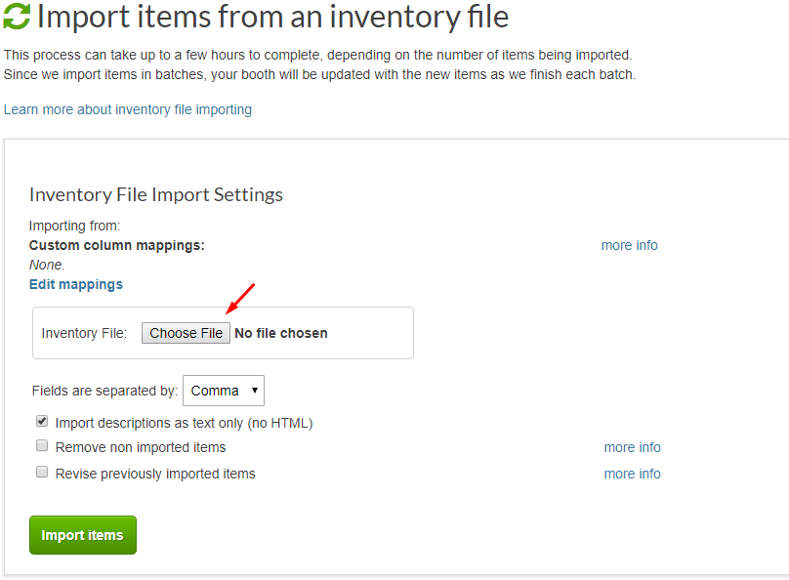Click the dropdown arrow beside Comma
This screenshot has width=789, height=580.
[255, 391]
